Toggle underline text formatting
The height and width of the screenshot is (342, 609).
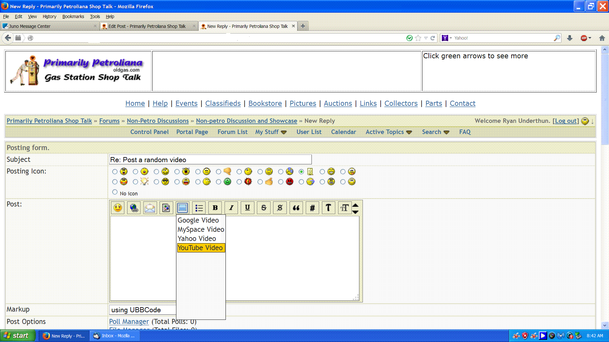247,208
